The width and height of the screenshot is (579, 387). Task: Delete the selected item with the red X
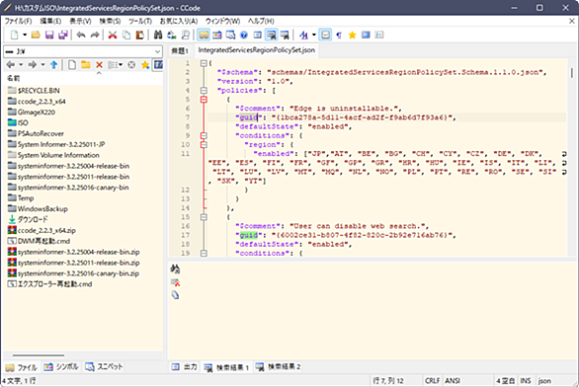100,65
